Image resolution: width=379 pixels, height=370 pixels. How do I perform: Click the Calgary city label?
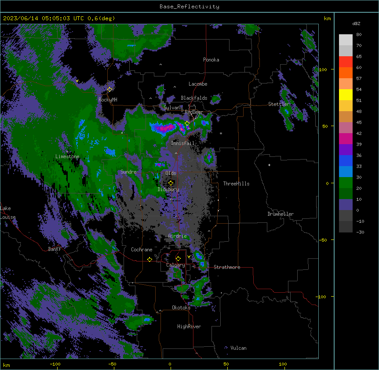coord(176,265)
